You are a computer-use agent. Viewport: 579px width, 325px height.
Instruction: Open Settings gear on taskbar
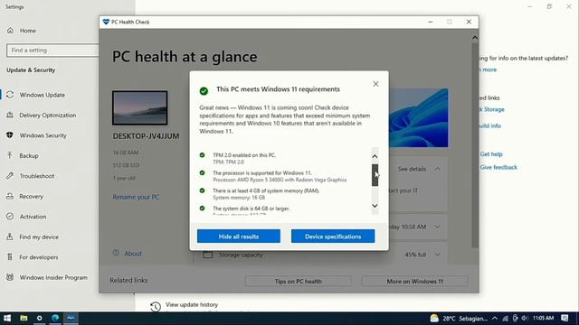point(40,318)
